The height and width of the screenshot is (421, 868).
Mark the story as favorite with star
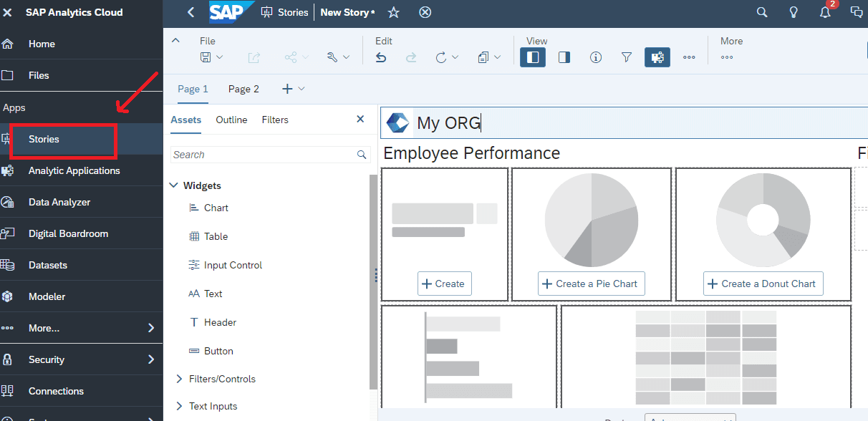coord(393,12)
